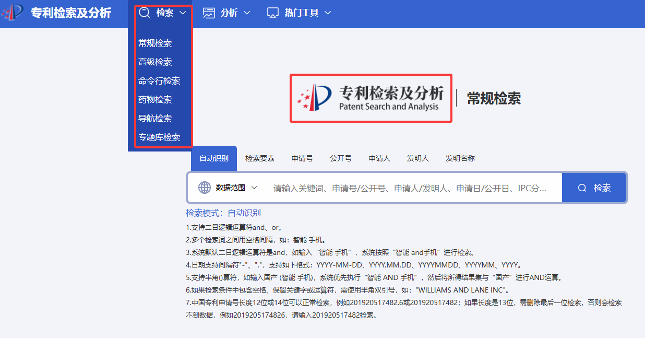Expand the 热门工具 menu chevron
The width and height of the screenshot is (645, 338).
[x=328, y=13]
